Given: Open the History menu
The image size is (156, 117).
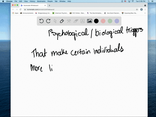Looking at the screenshot, I should 32,1.
